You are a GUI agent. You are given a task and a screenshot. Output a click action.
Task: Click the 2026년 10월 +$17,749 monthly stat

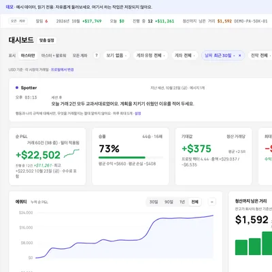(79, 21)
